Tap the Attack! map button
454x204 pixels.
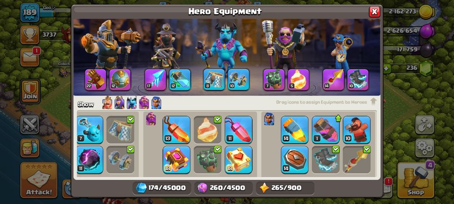[39, 180]
